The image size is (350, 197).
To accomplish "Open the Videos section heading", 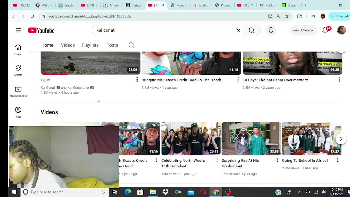I will [49, 112].
